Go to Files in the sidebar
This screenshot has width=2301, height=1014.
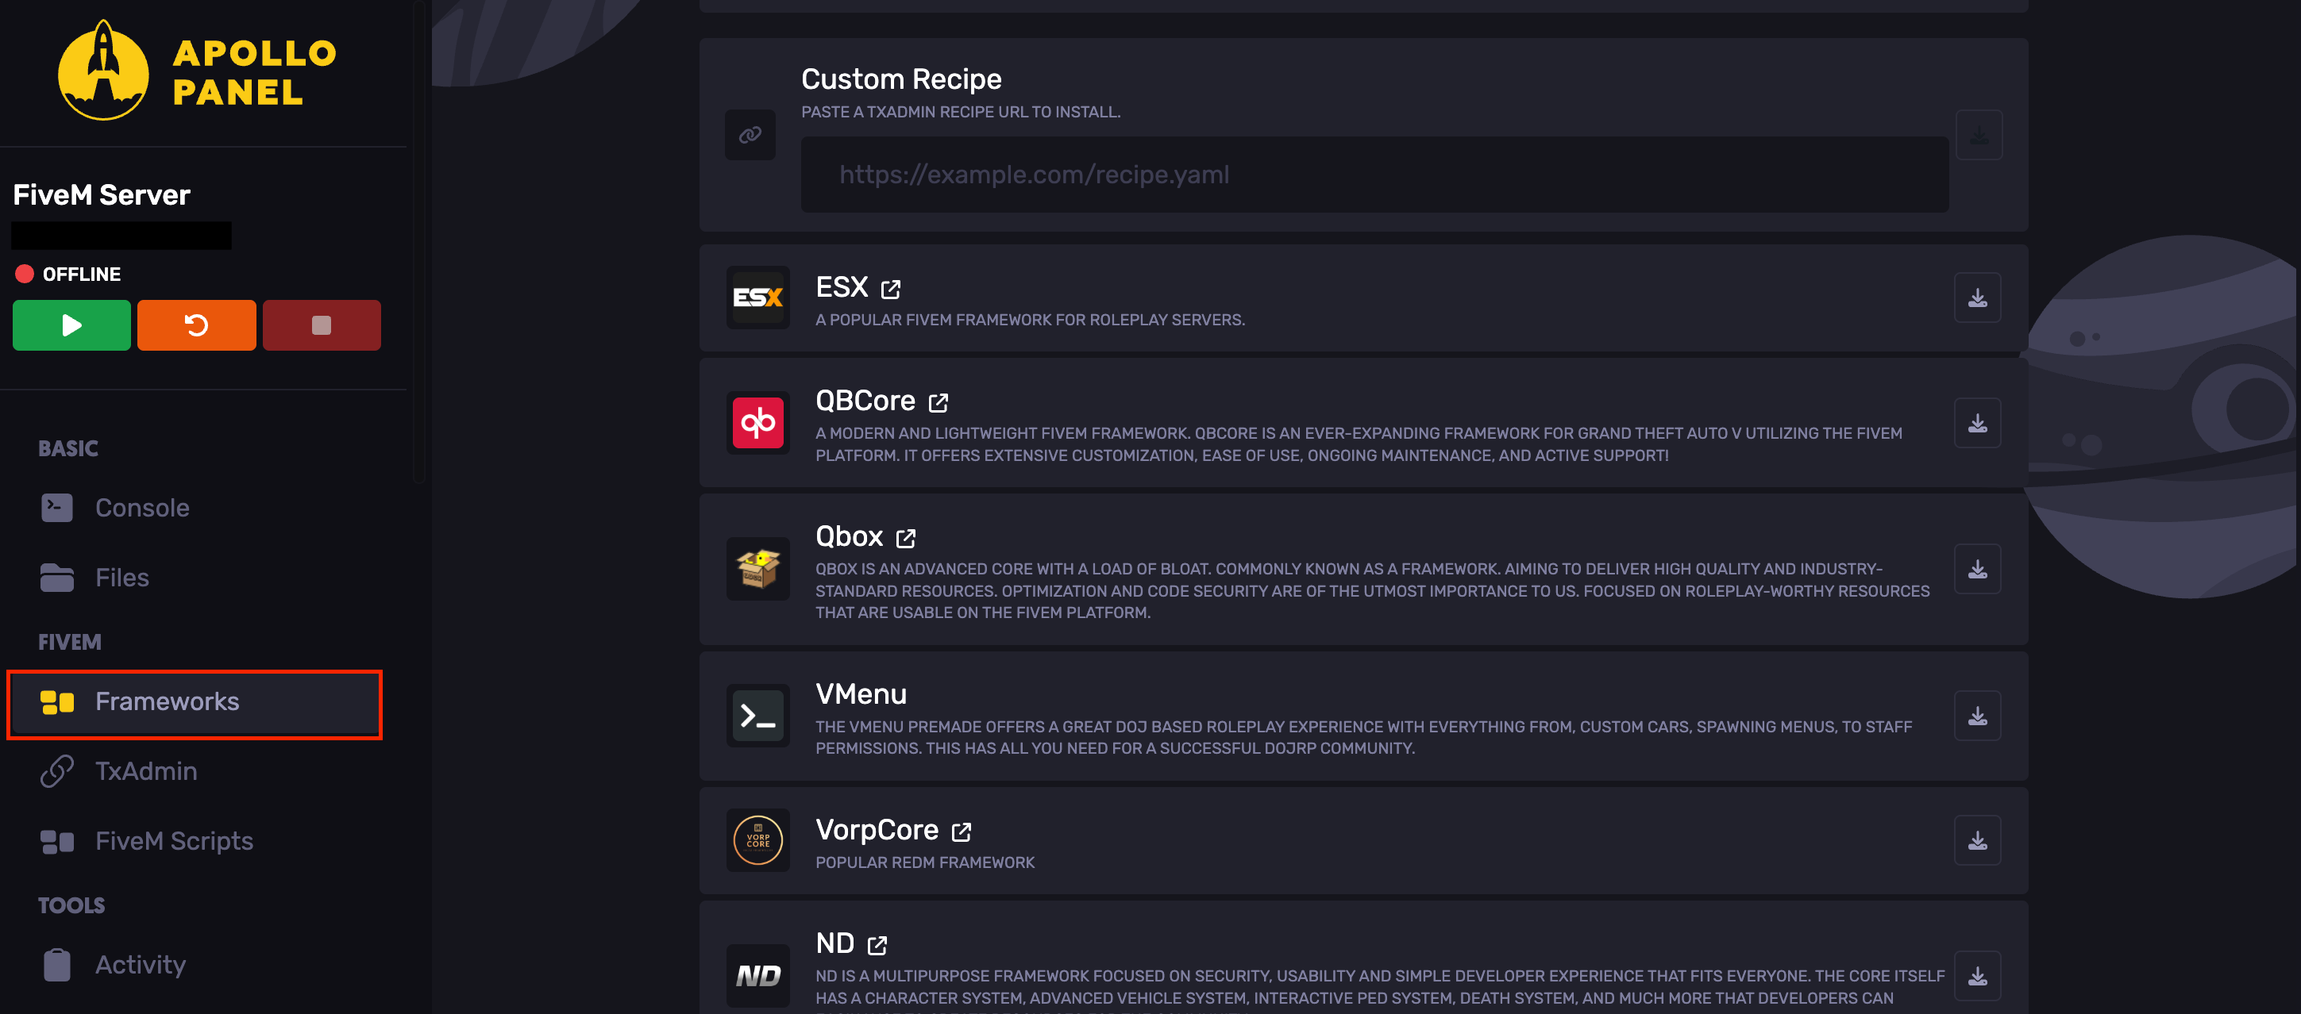[122, 578]
